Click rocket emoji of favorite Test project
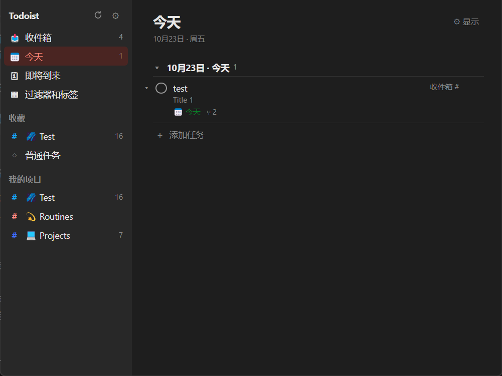The height and width of the screenshot is (376, 502). click(31, 137)
